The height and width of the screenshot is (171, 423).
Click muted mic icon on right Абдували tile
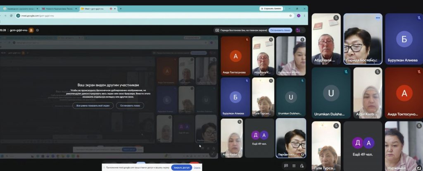pyautogui.click(x=336, y=18)
